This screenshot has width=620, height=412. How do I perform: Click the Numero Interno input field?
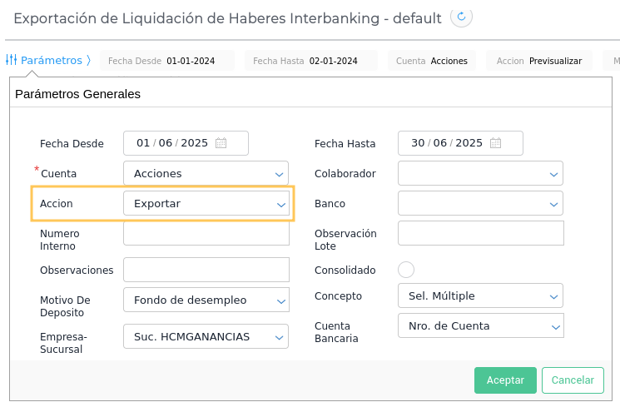pyautogui.click(x=206, y=234)
